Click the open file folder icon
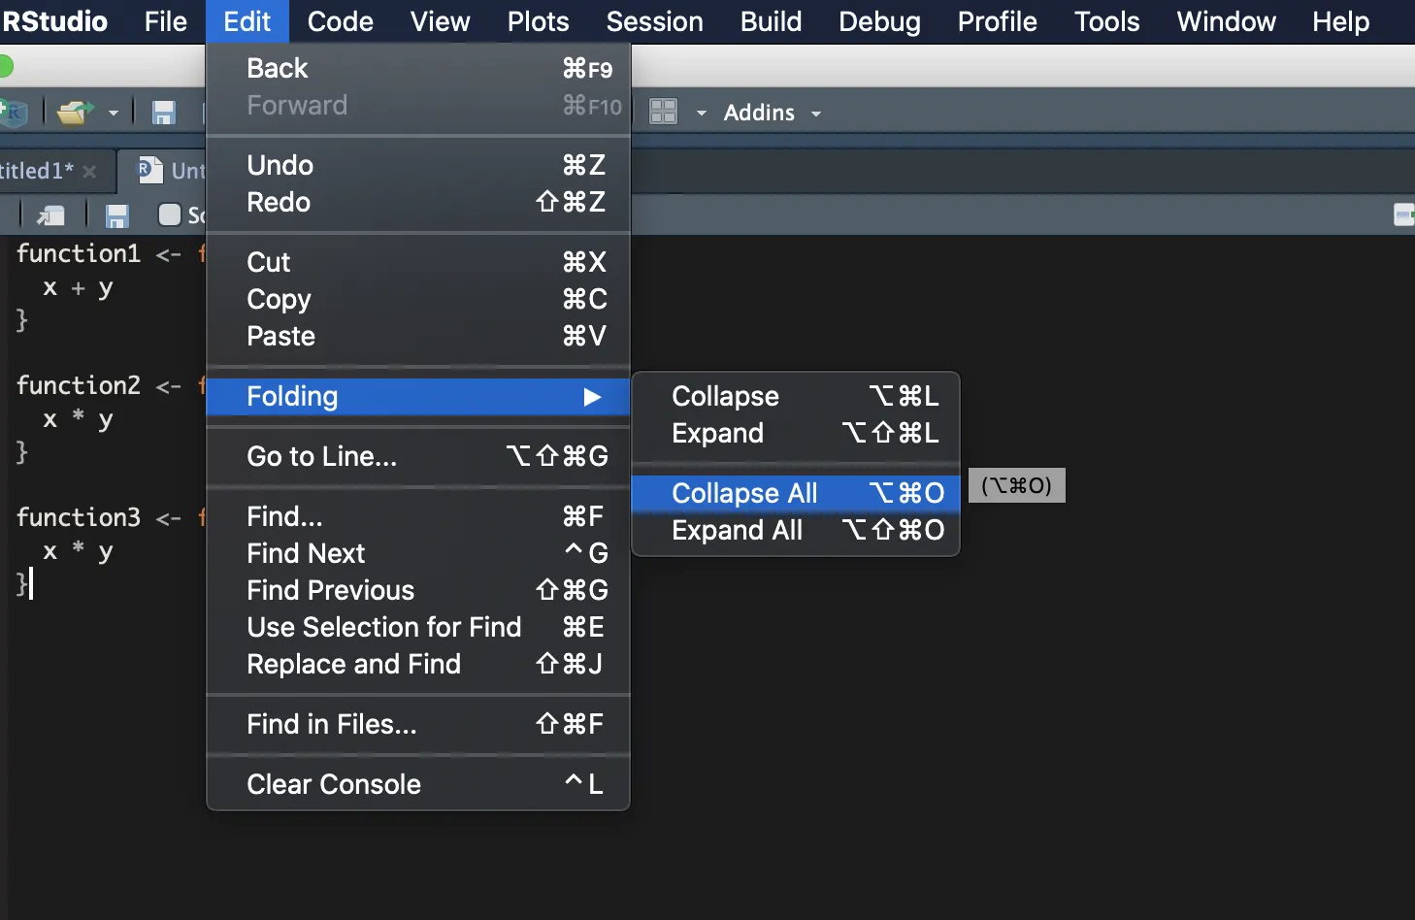This screenshot has width=1415, height=920. pyautogui.click(x=76, y=113)
